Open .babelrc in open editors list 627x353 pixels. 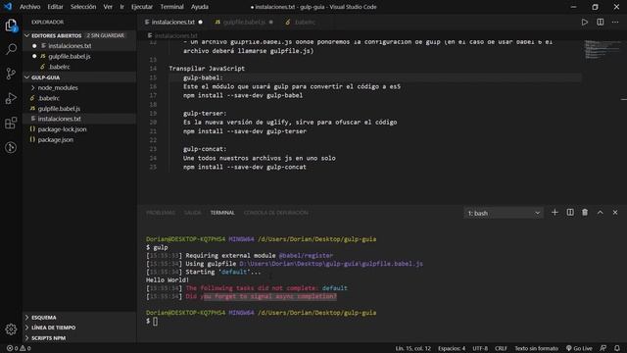(79, 67)
